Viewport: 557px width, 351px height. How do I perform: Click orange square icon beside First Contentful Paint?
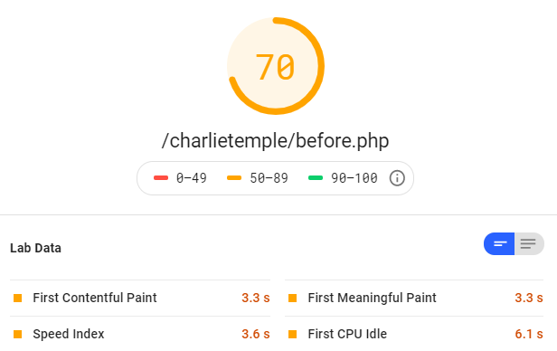(18, 298)
